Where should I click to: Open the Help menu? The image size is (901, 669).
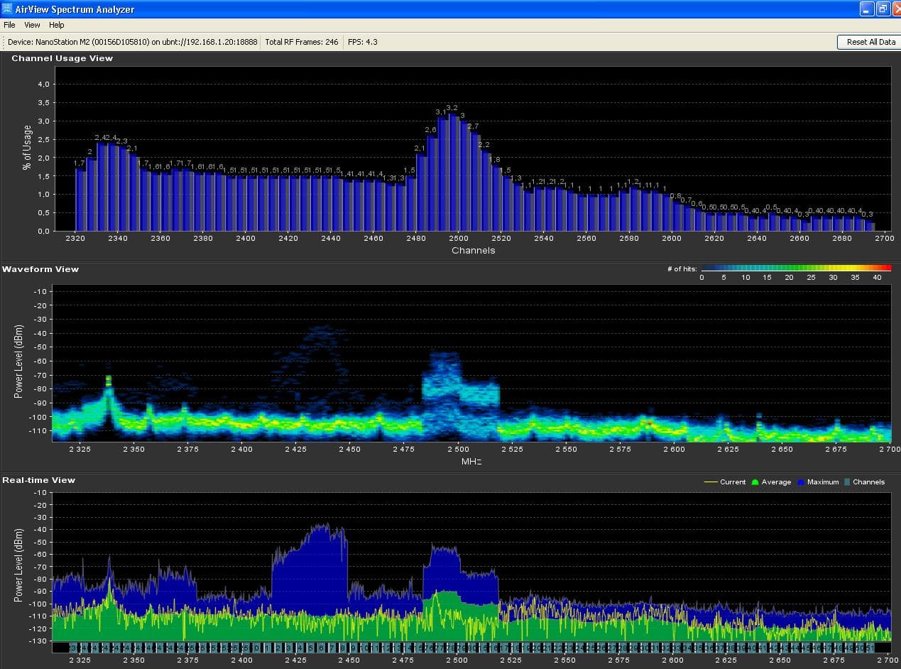56,25
